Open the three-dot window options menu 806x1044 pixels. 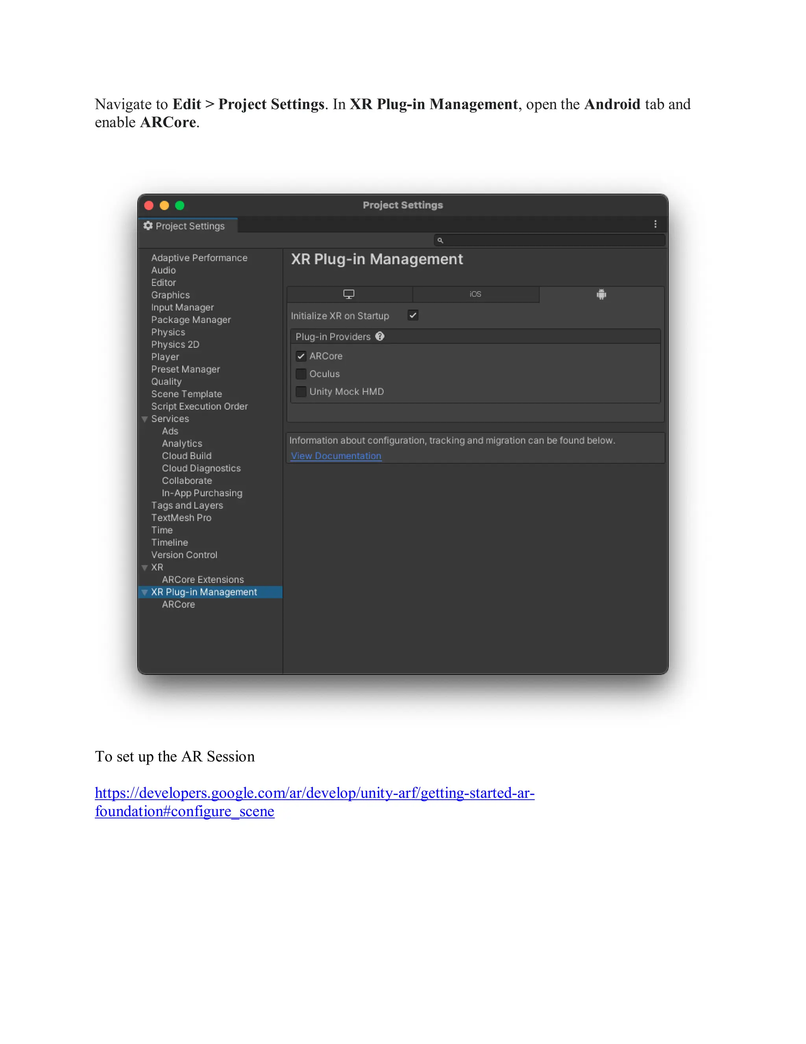pyautogui.click(x=655, y=224)
